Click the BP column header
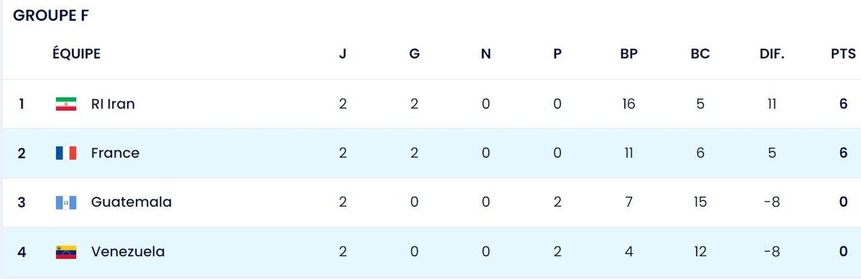Viewport: 861px width, 279px height. click(629, 54)
